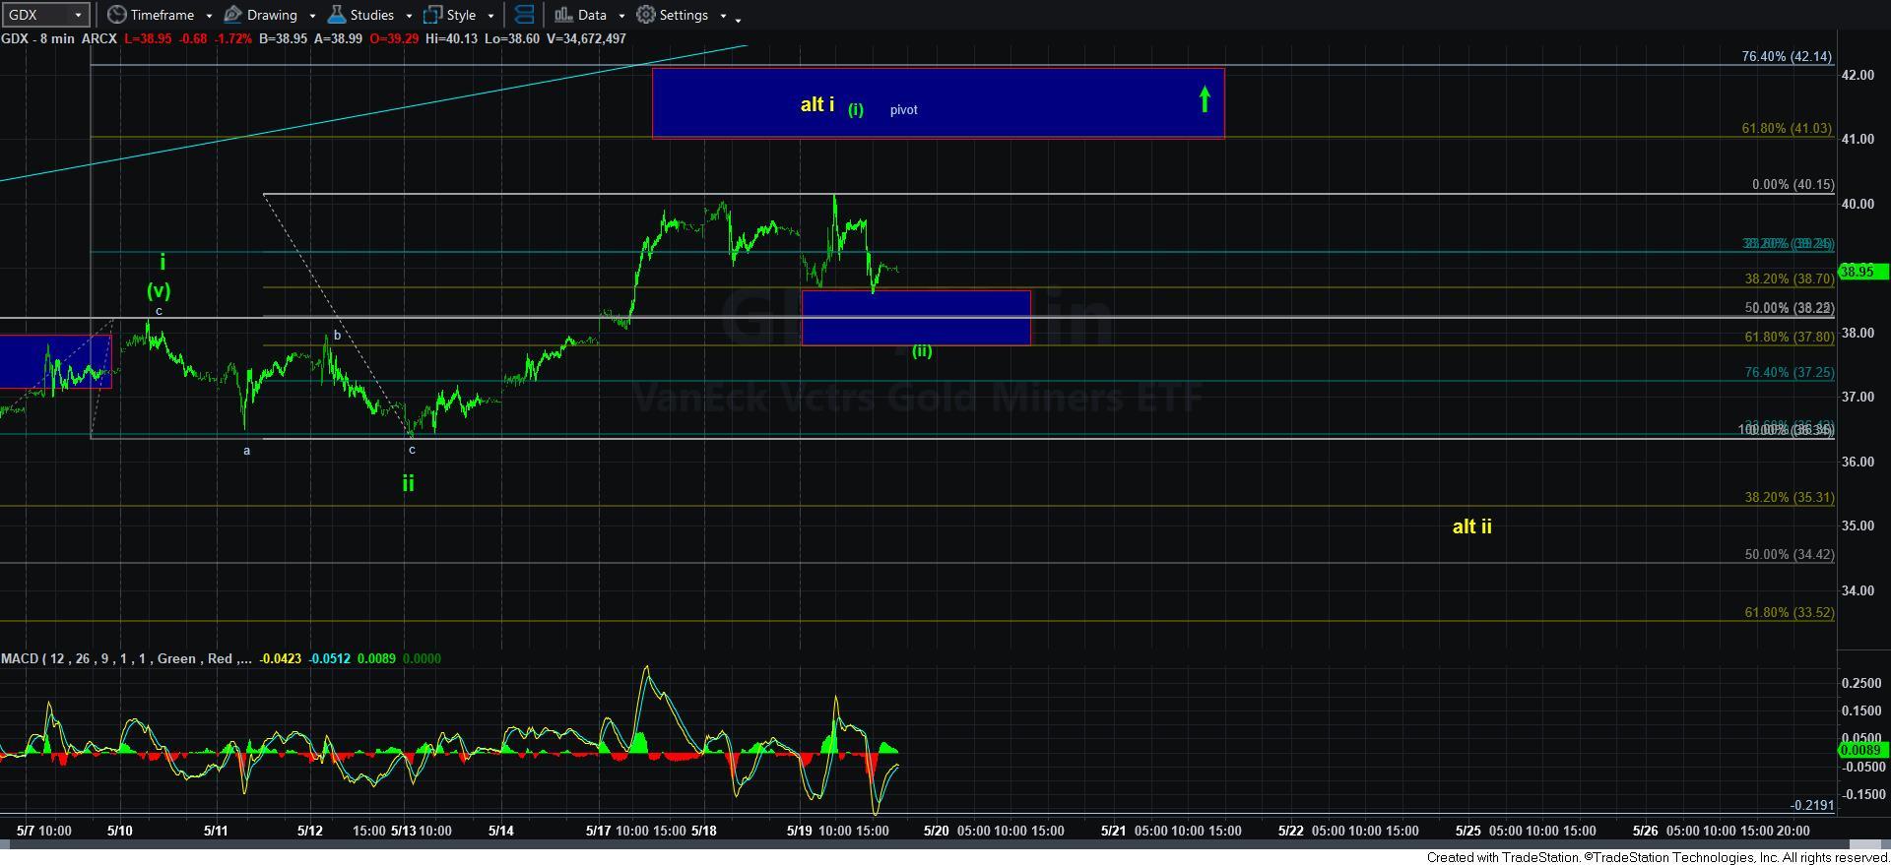Select the green '(ii)' wave label

tap(921, 351)
